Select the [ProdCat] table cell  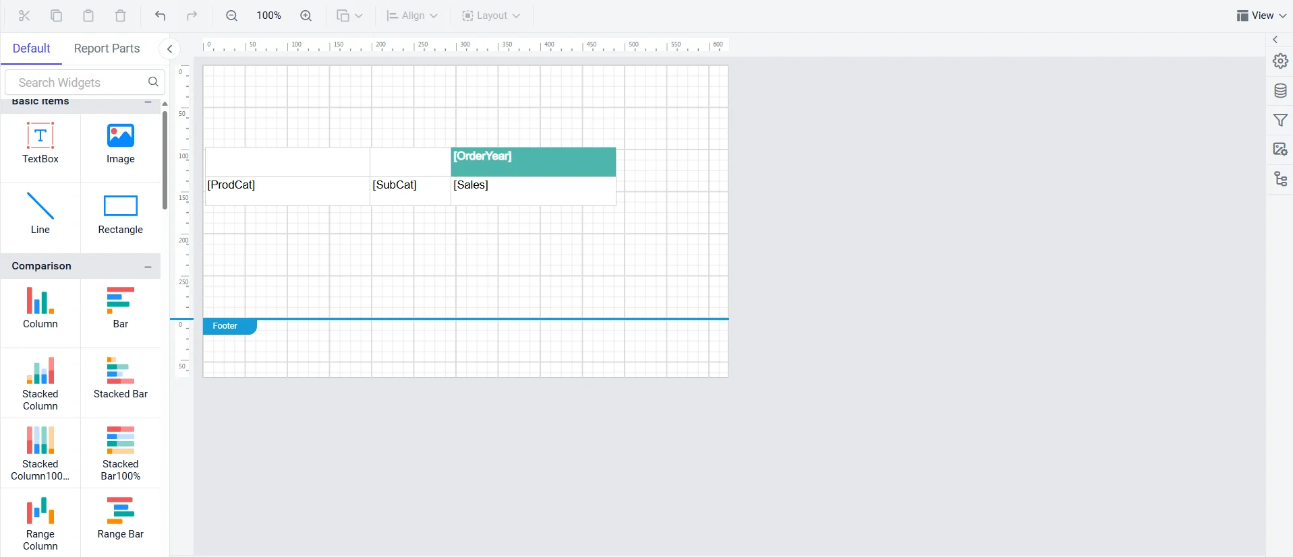pyautogui.click(x=288, y=191)
